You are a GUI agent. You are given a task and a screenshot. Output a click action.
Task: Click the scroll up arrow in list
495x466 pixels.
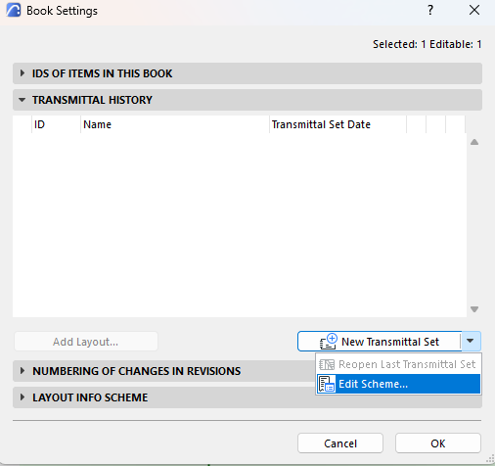point(474,142)
